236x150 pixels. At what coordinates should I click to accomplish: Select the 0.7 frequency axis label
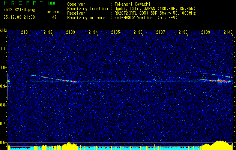coord(3,123)
